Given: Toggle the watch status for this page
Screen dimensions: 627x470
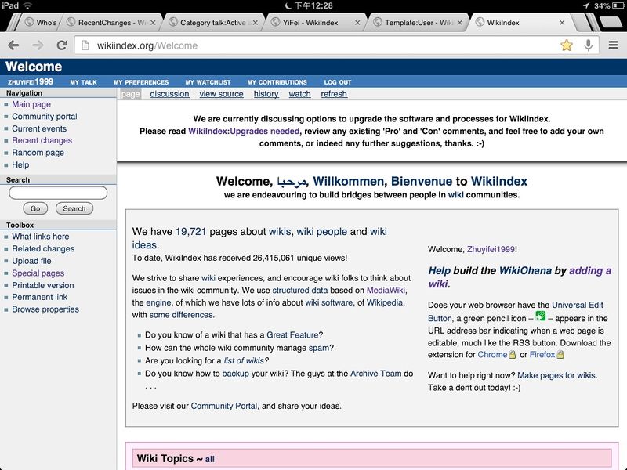Looking at the screenshot, I should (x=299, y=93).
